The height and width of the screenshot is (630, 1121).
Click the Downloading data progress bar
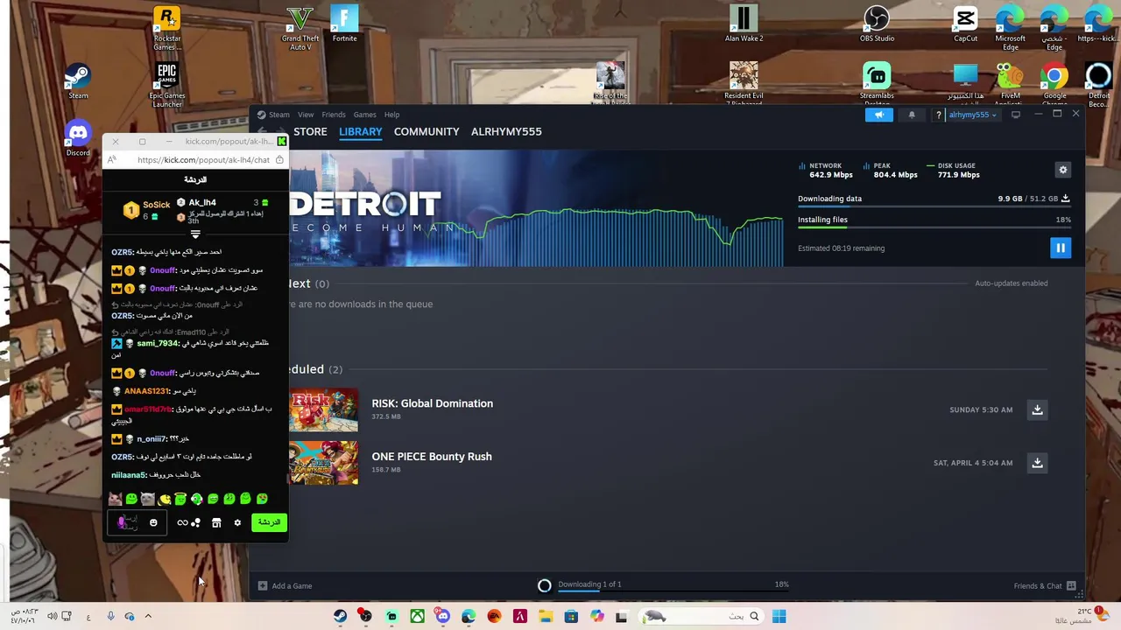coord(934,207)
